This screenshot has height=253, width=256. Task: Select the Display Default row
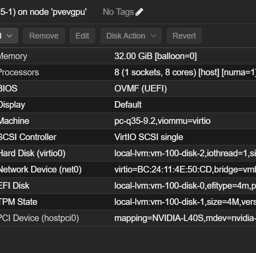point(128,105)
